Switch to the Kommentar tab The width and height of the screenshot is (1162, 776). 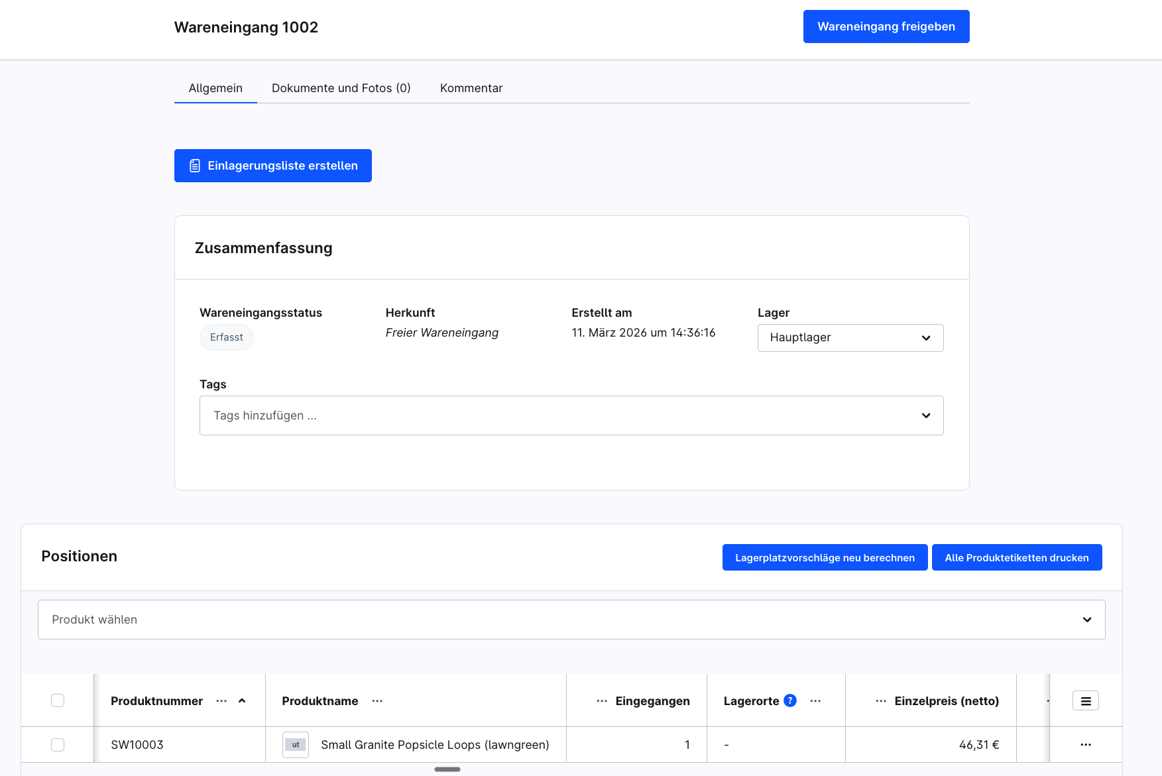pos(471,88)
